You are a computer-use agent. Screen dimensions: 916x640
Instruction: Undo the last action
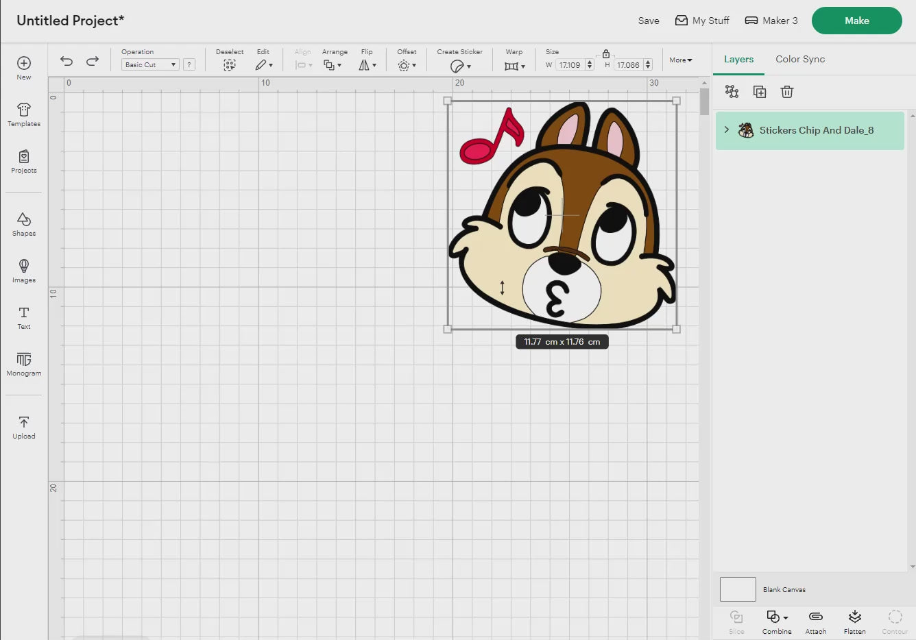click(67, 61)
